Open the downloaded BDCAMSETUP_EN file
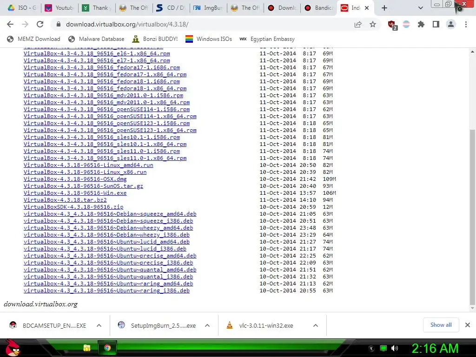Viewport: 476px width, 357px height. (x=47, y=326)
